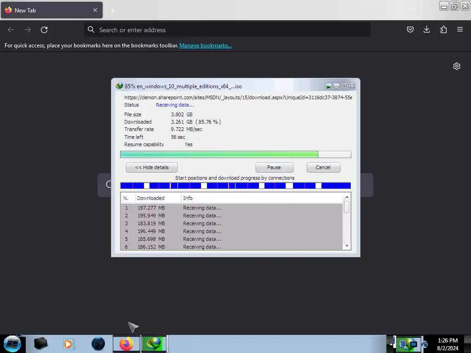Image resolution: width=471 pixels, height=353 pixels.
Task: Switch to Firefox in the taskbar
Action: 126,344
